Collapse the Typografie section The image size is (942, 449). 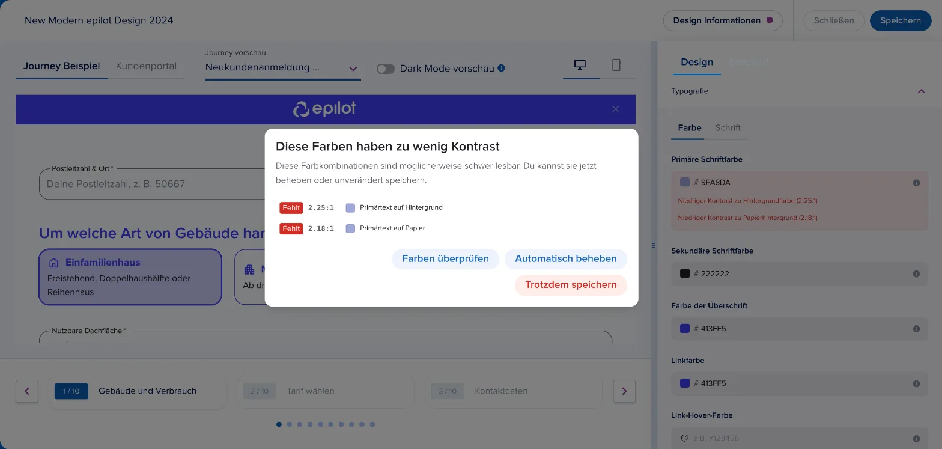point(921,91)
